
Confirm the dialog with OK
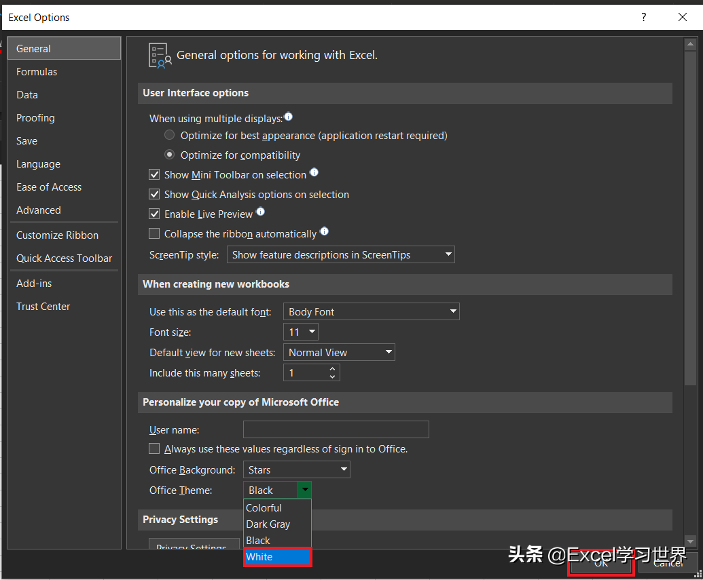601,564
